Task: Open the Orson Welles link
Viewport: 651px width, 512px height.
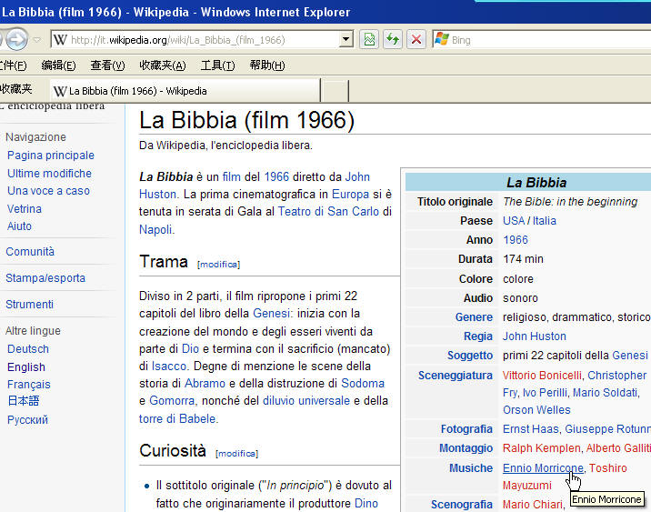Action: [536, 410]
